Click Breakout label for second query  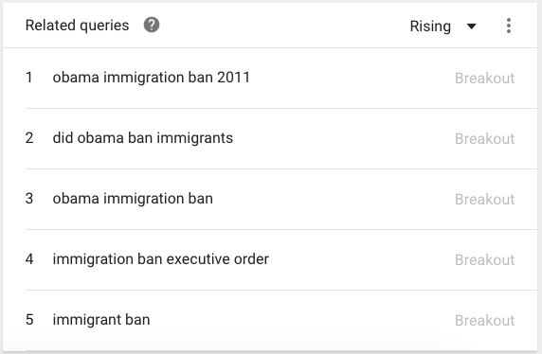(x=484, y=139)
